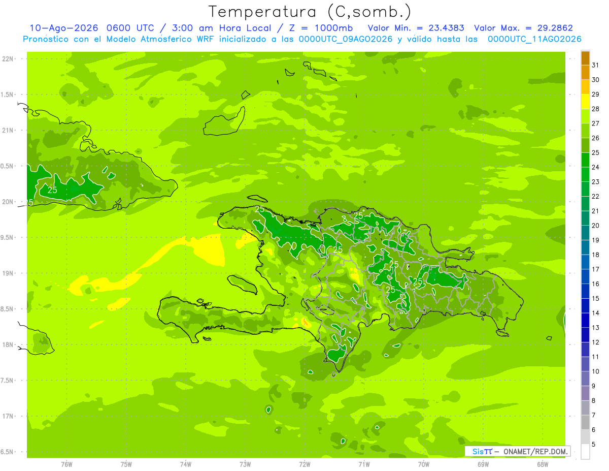Click legend value "10" on color bar
The height and width of the screenshot is (471, 609).
point(596,371)
